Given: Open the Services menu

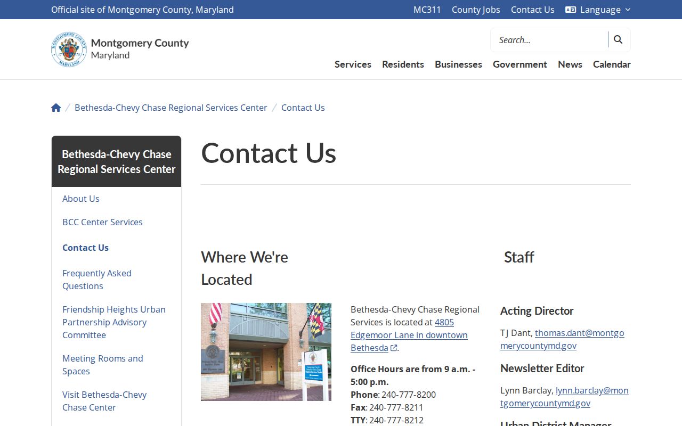Looking at the screenshot, I should [x=353, y=64].
